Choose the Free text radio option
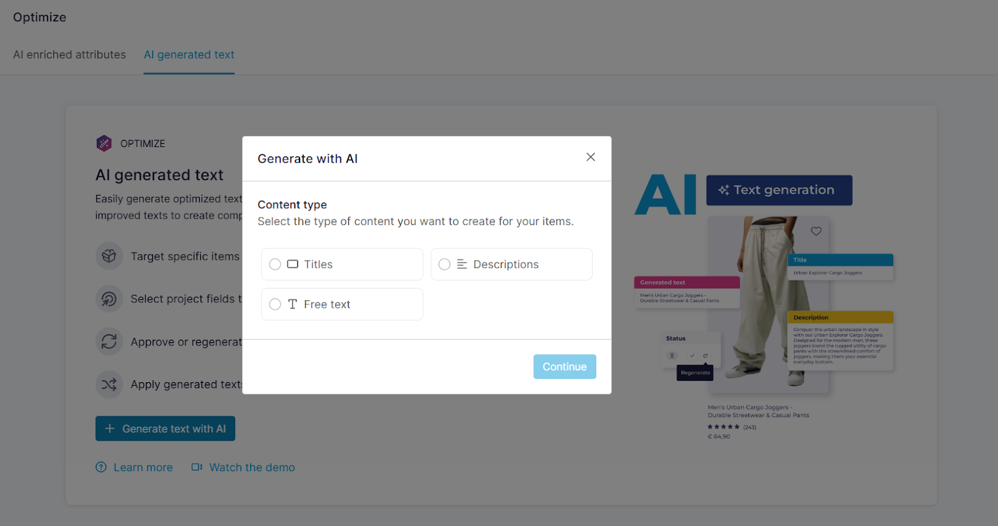 tap(275, 304)
